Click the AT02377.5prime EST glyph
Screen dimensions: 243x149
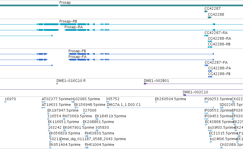click(x=44, y=102)
